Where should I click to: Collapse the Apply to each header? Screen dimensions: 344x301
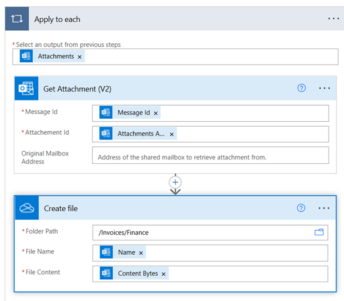coord(171,19)
